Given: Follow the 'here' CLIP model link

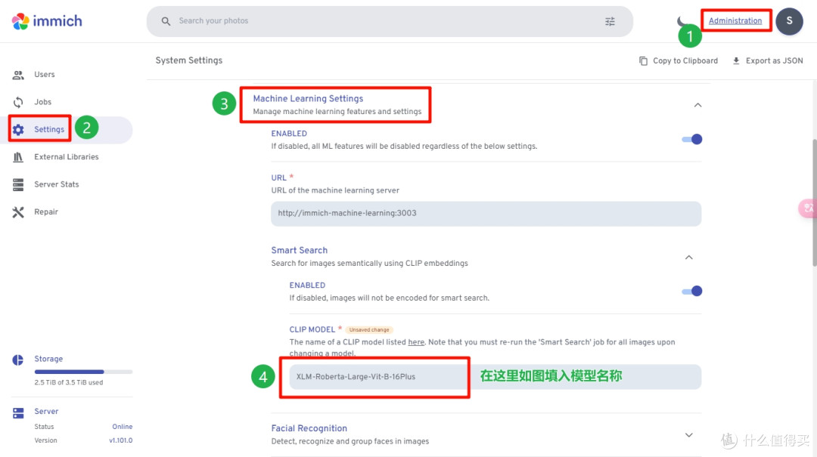Looking at the screenshot, I should tap(416, 342).
